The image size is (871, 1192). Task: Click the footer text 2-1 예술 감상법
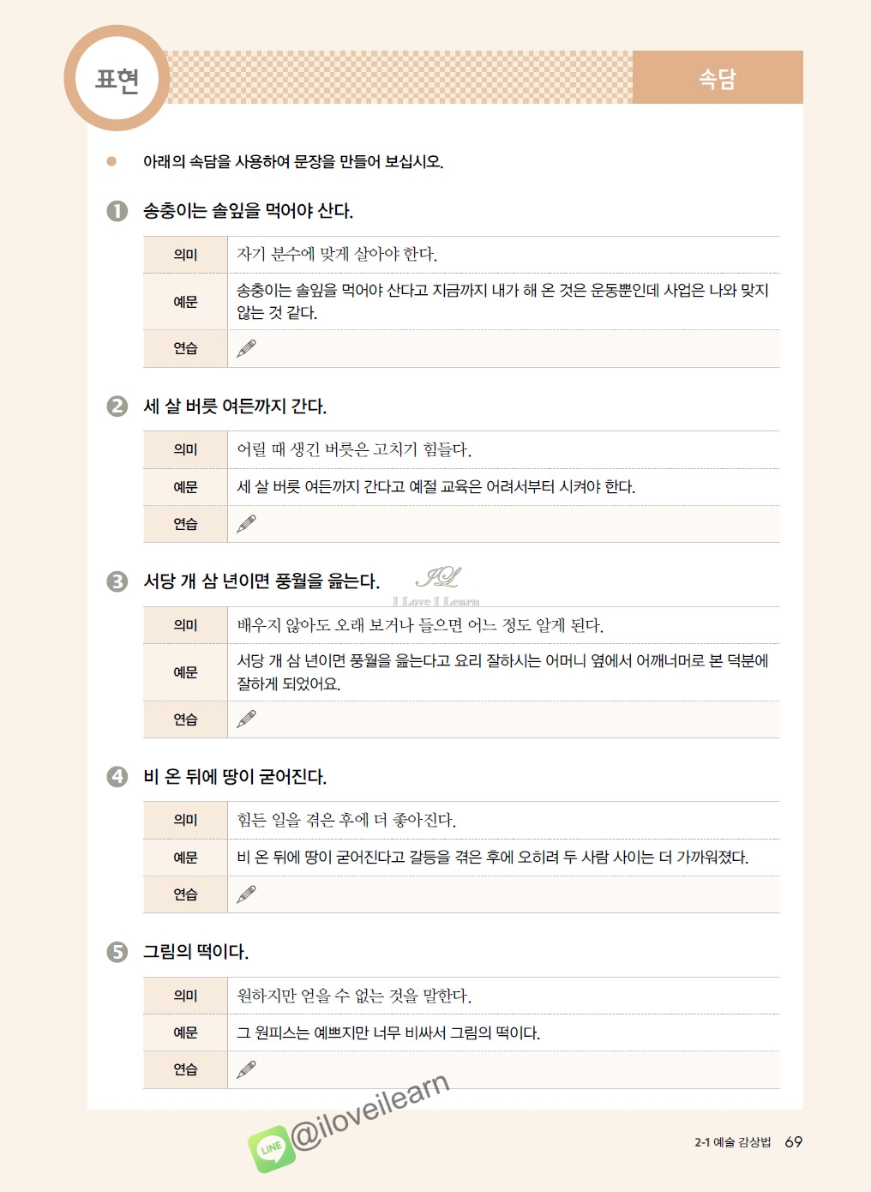pyautogui.click(x=732, y=1142)
